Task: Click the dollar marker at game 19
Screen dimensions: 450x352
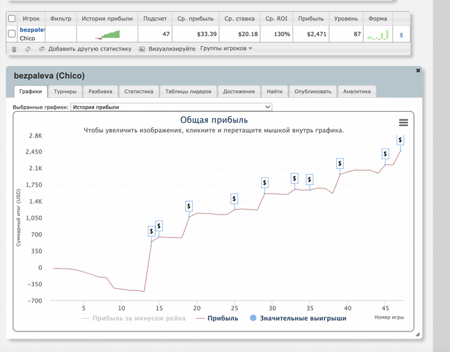Action: (189, 206)
